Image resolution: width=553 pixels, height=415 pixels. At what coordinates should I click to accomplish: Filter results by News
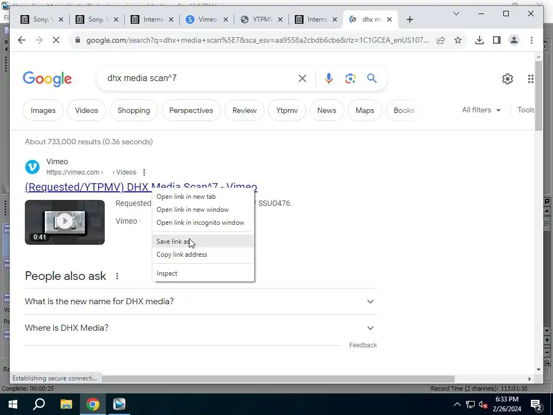point(327,110)
